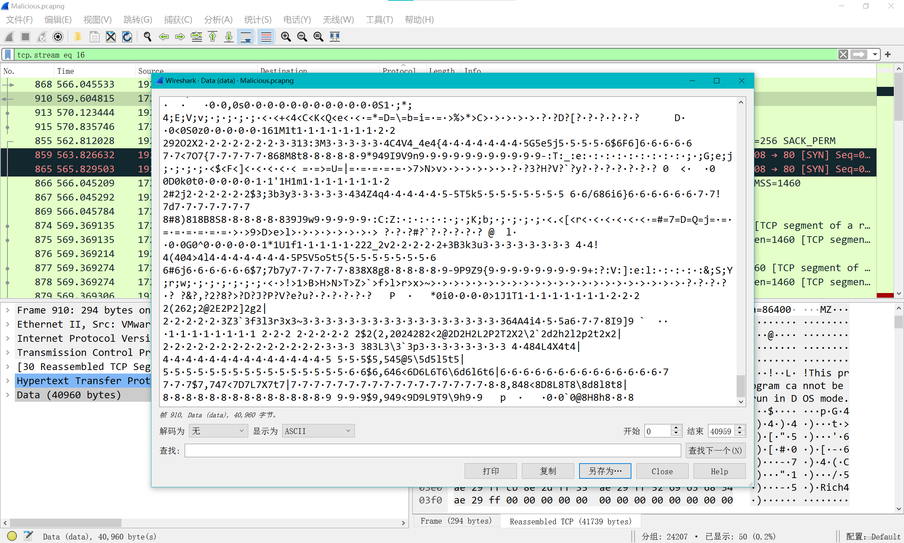
Task: Click the 查找下一个 button in dialog
Action: [705, 450]
